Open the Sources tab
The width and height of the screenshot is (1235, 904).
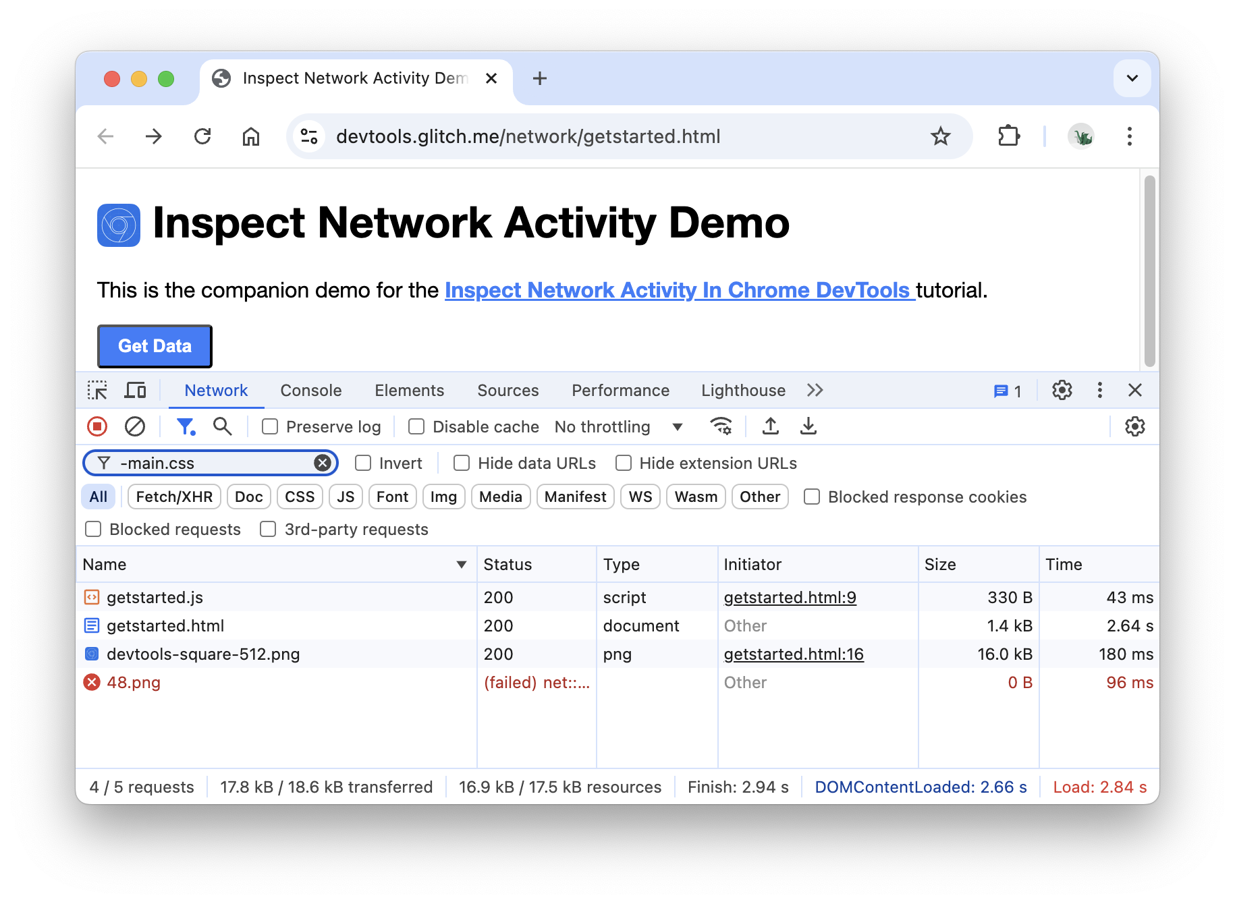pos(507,390)
